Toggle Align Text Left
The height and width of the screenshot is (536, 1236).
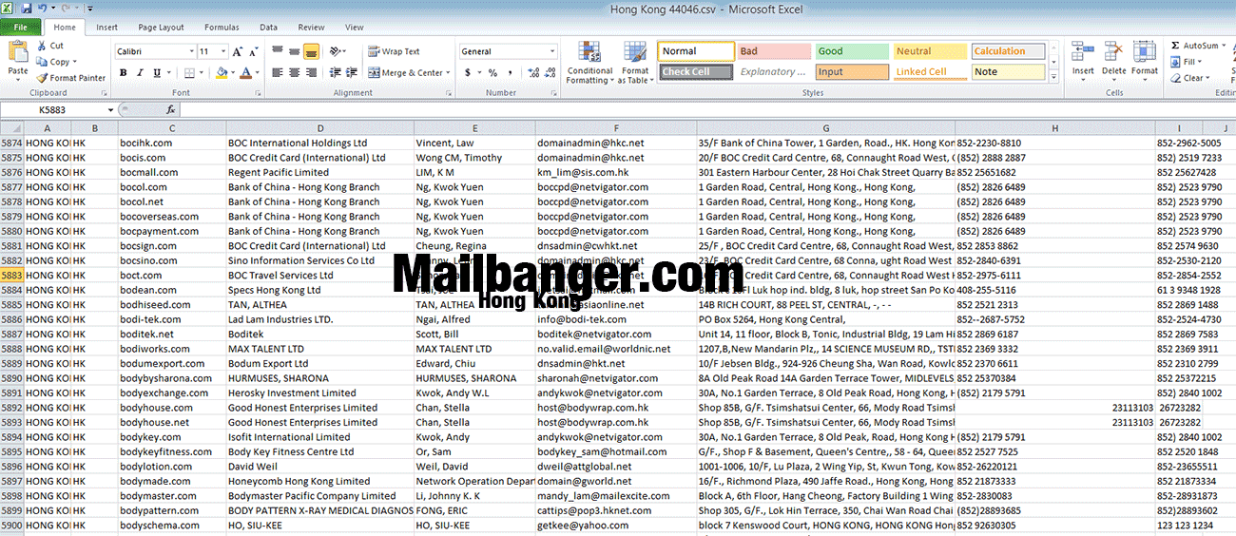point(278,72)
